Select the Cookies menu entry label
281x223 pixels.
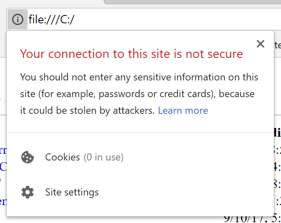62,157
